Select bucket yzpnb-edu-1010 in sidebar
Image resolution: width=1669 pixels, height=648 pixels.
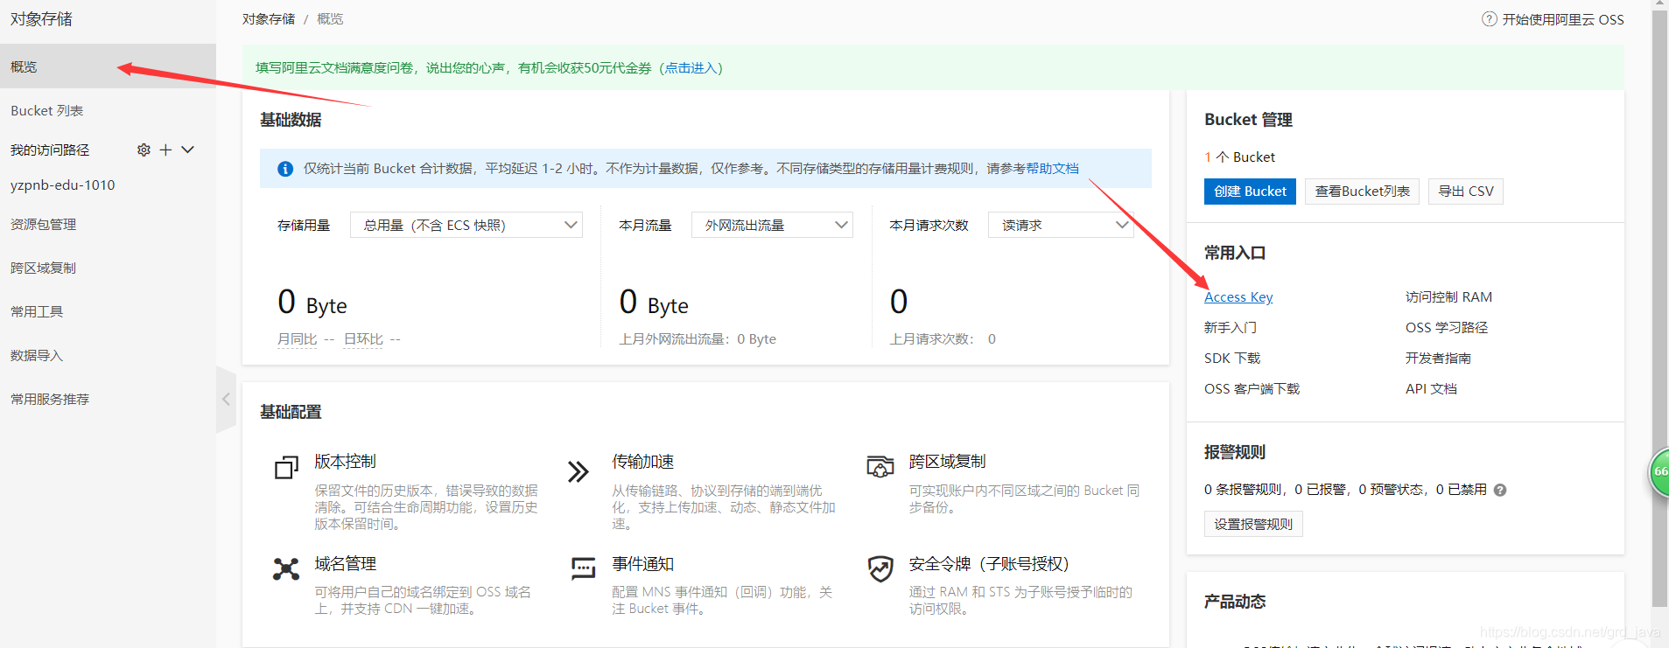(x=63, y=185)
